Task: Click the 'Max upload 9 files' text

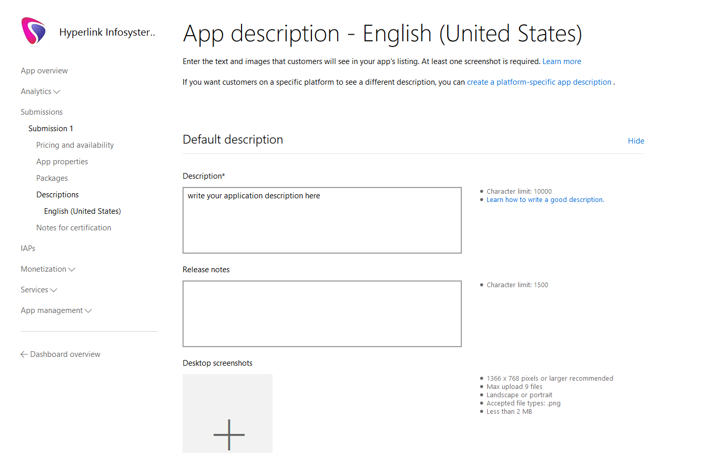Action: pos(515,387)
